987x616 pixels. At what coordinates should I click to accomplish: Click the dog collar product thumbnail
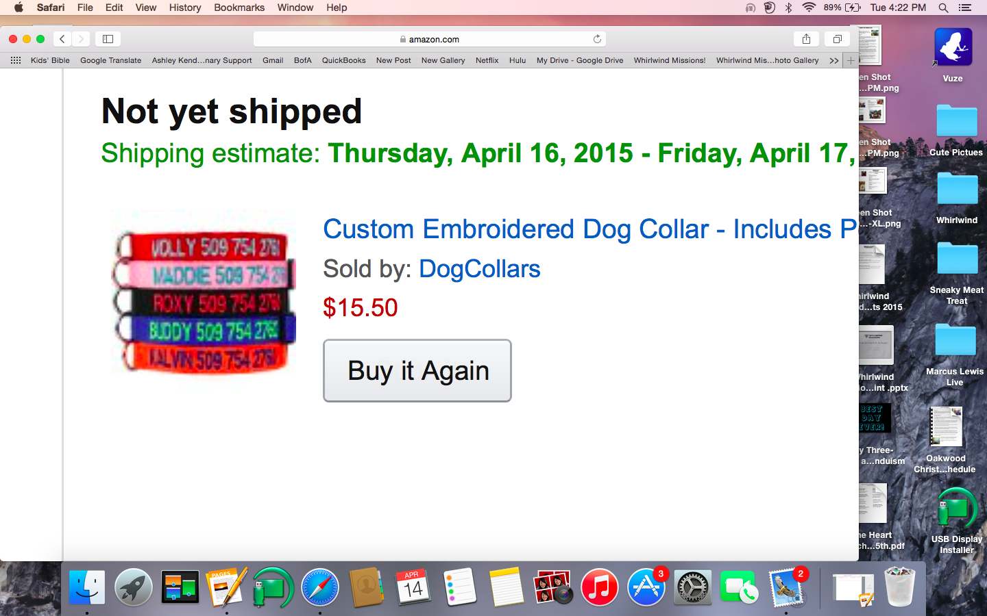[204, 301]
